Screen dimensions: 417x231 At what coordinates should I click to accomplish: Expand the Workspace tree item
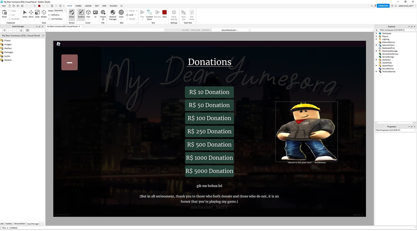tap(376, 33)
